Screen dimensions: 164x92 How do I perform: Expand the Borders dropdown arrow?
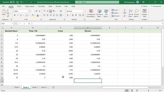pos(29,15)
